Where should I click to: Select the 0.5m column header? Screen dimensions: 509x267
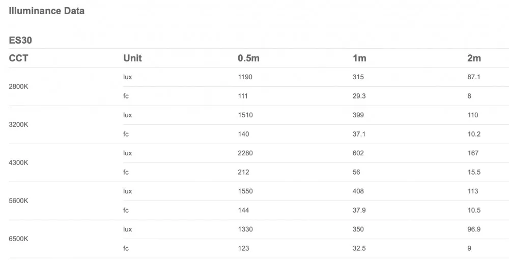248,58
